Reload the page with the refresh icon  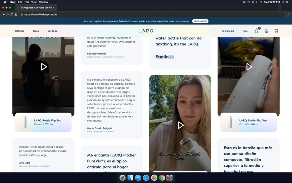click(x=12, y=14)
